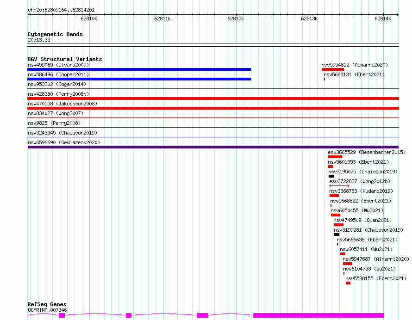
Task: Select red bar under nsv6050455
Action: (x=336, y=215)
